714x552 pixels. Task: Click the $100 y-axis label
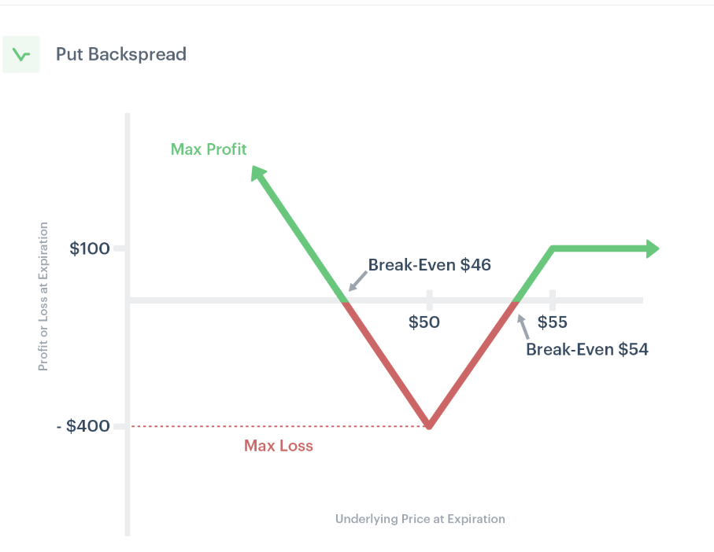(89, 248)
